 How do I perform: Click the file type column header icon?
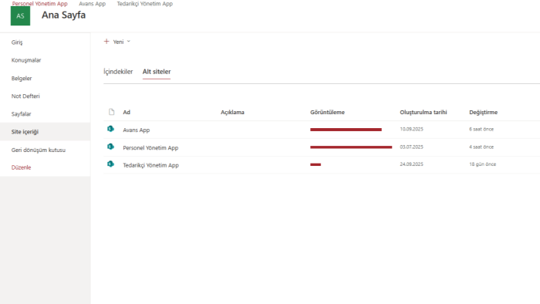[x=111, y=112]
